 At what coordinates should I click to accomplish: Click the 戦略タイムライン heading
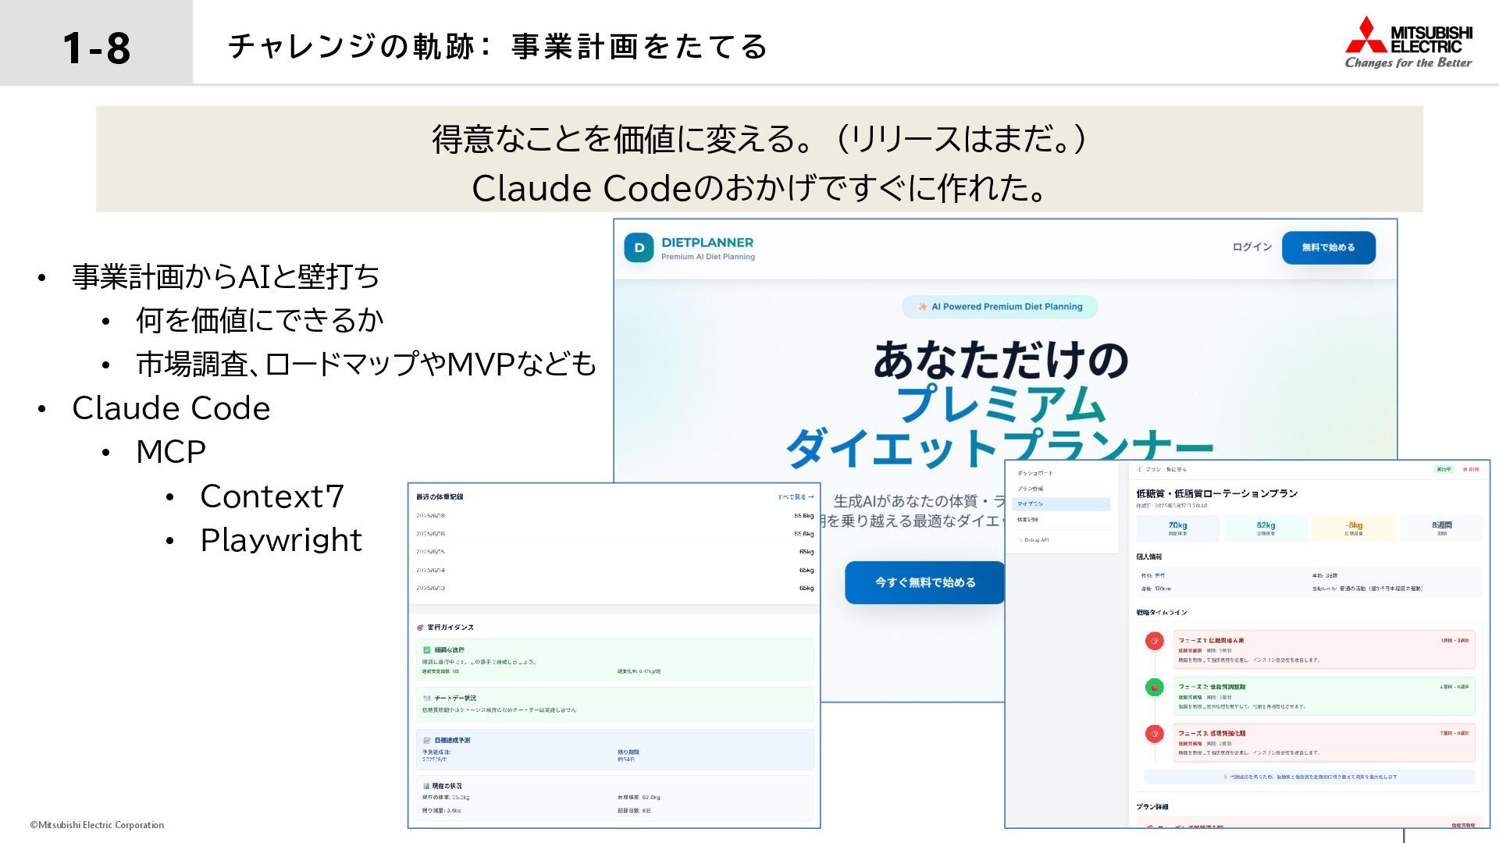[x=1162, y=613]
